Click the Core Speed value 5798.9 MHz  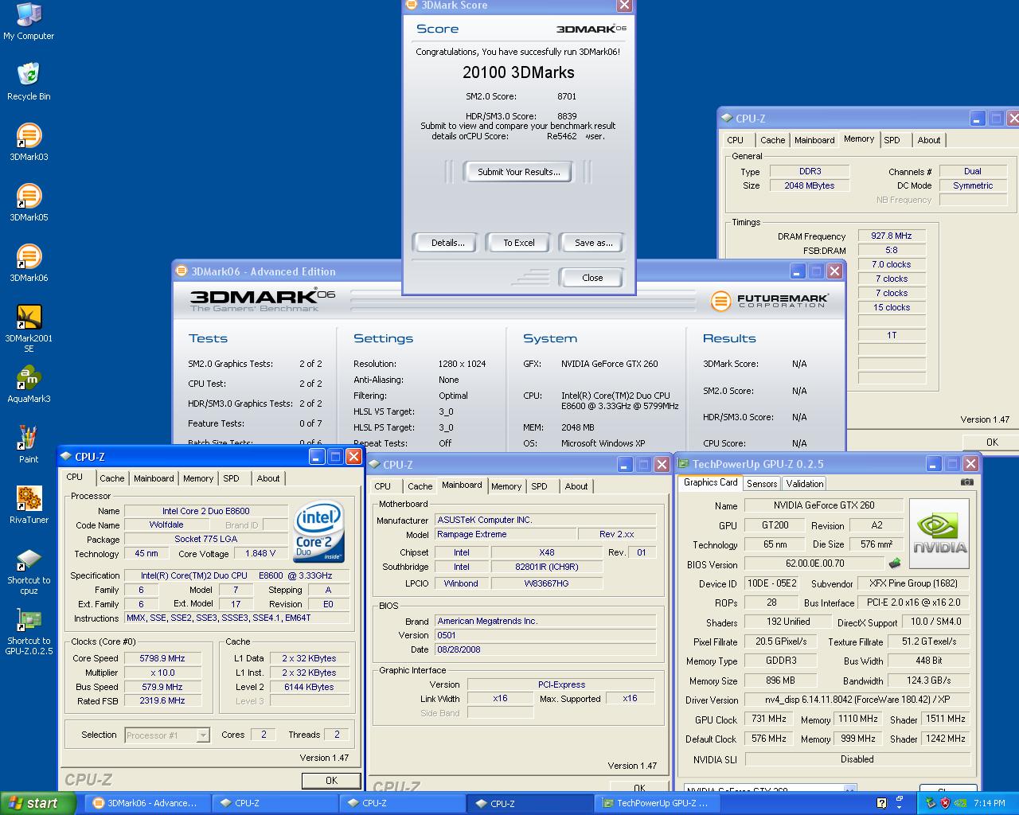(x=162, y=658)
